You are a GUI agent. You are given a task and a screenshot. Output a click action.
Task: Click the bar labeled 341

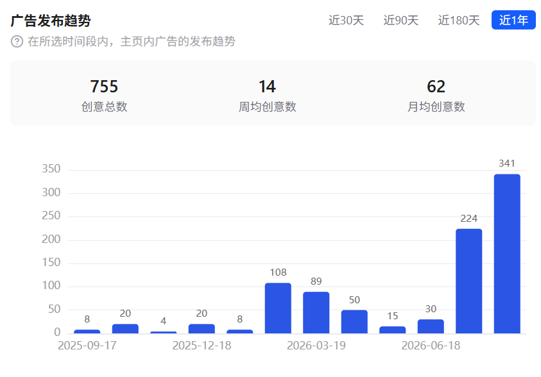click(507, 254)
